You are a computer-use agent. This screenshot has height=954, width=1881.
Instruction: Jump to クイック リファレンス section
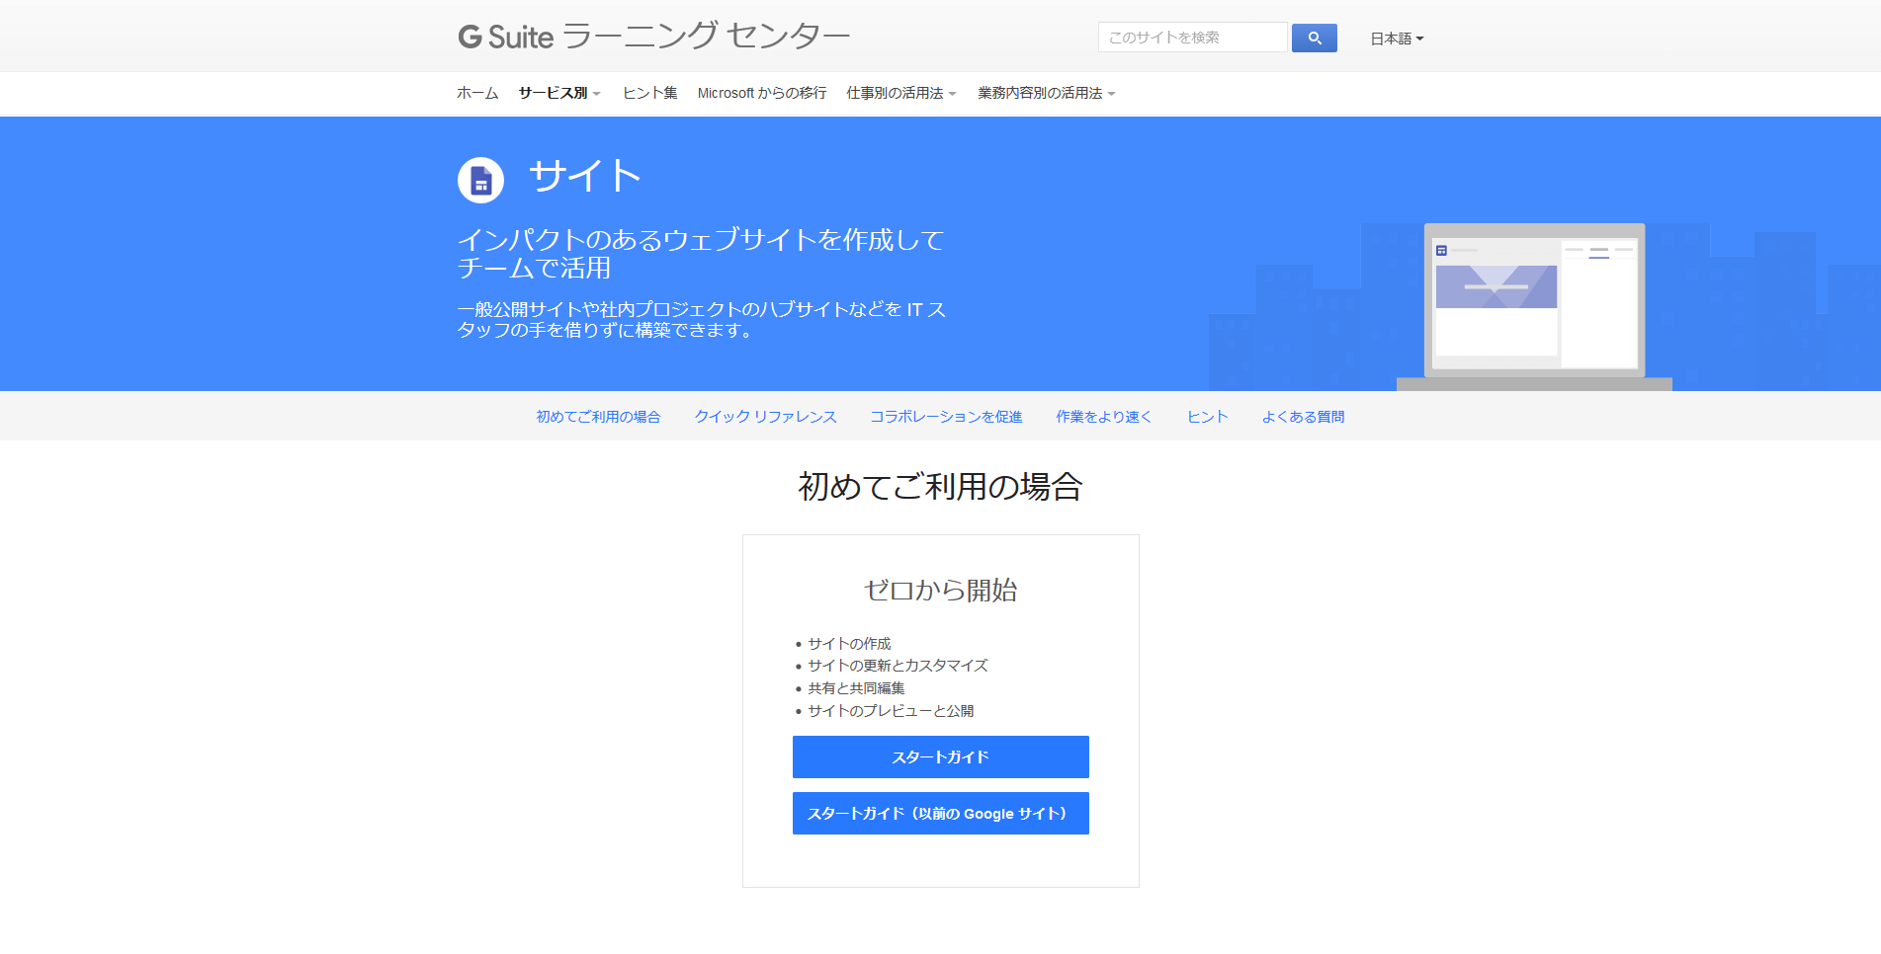click(x=765, y=417)
